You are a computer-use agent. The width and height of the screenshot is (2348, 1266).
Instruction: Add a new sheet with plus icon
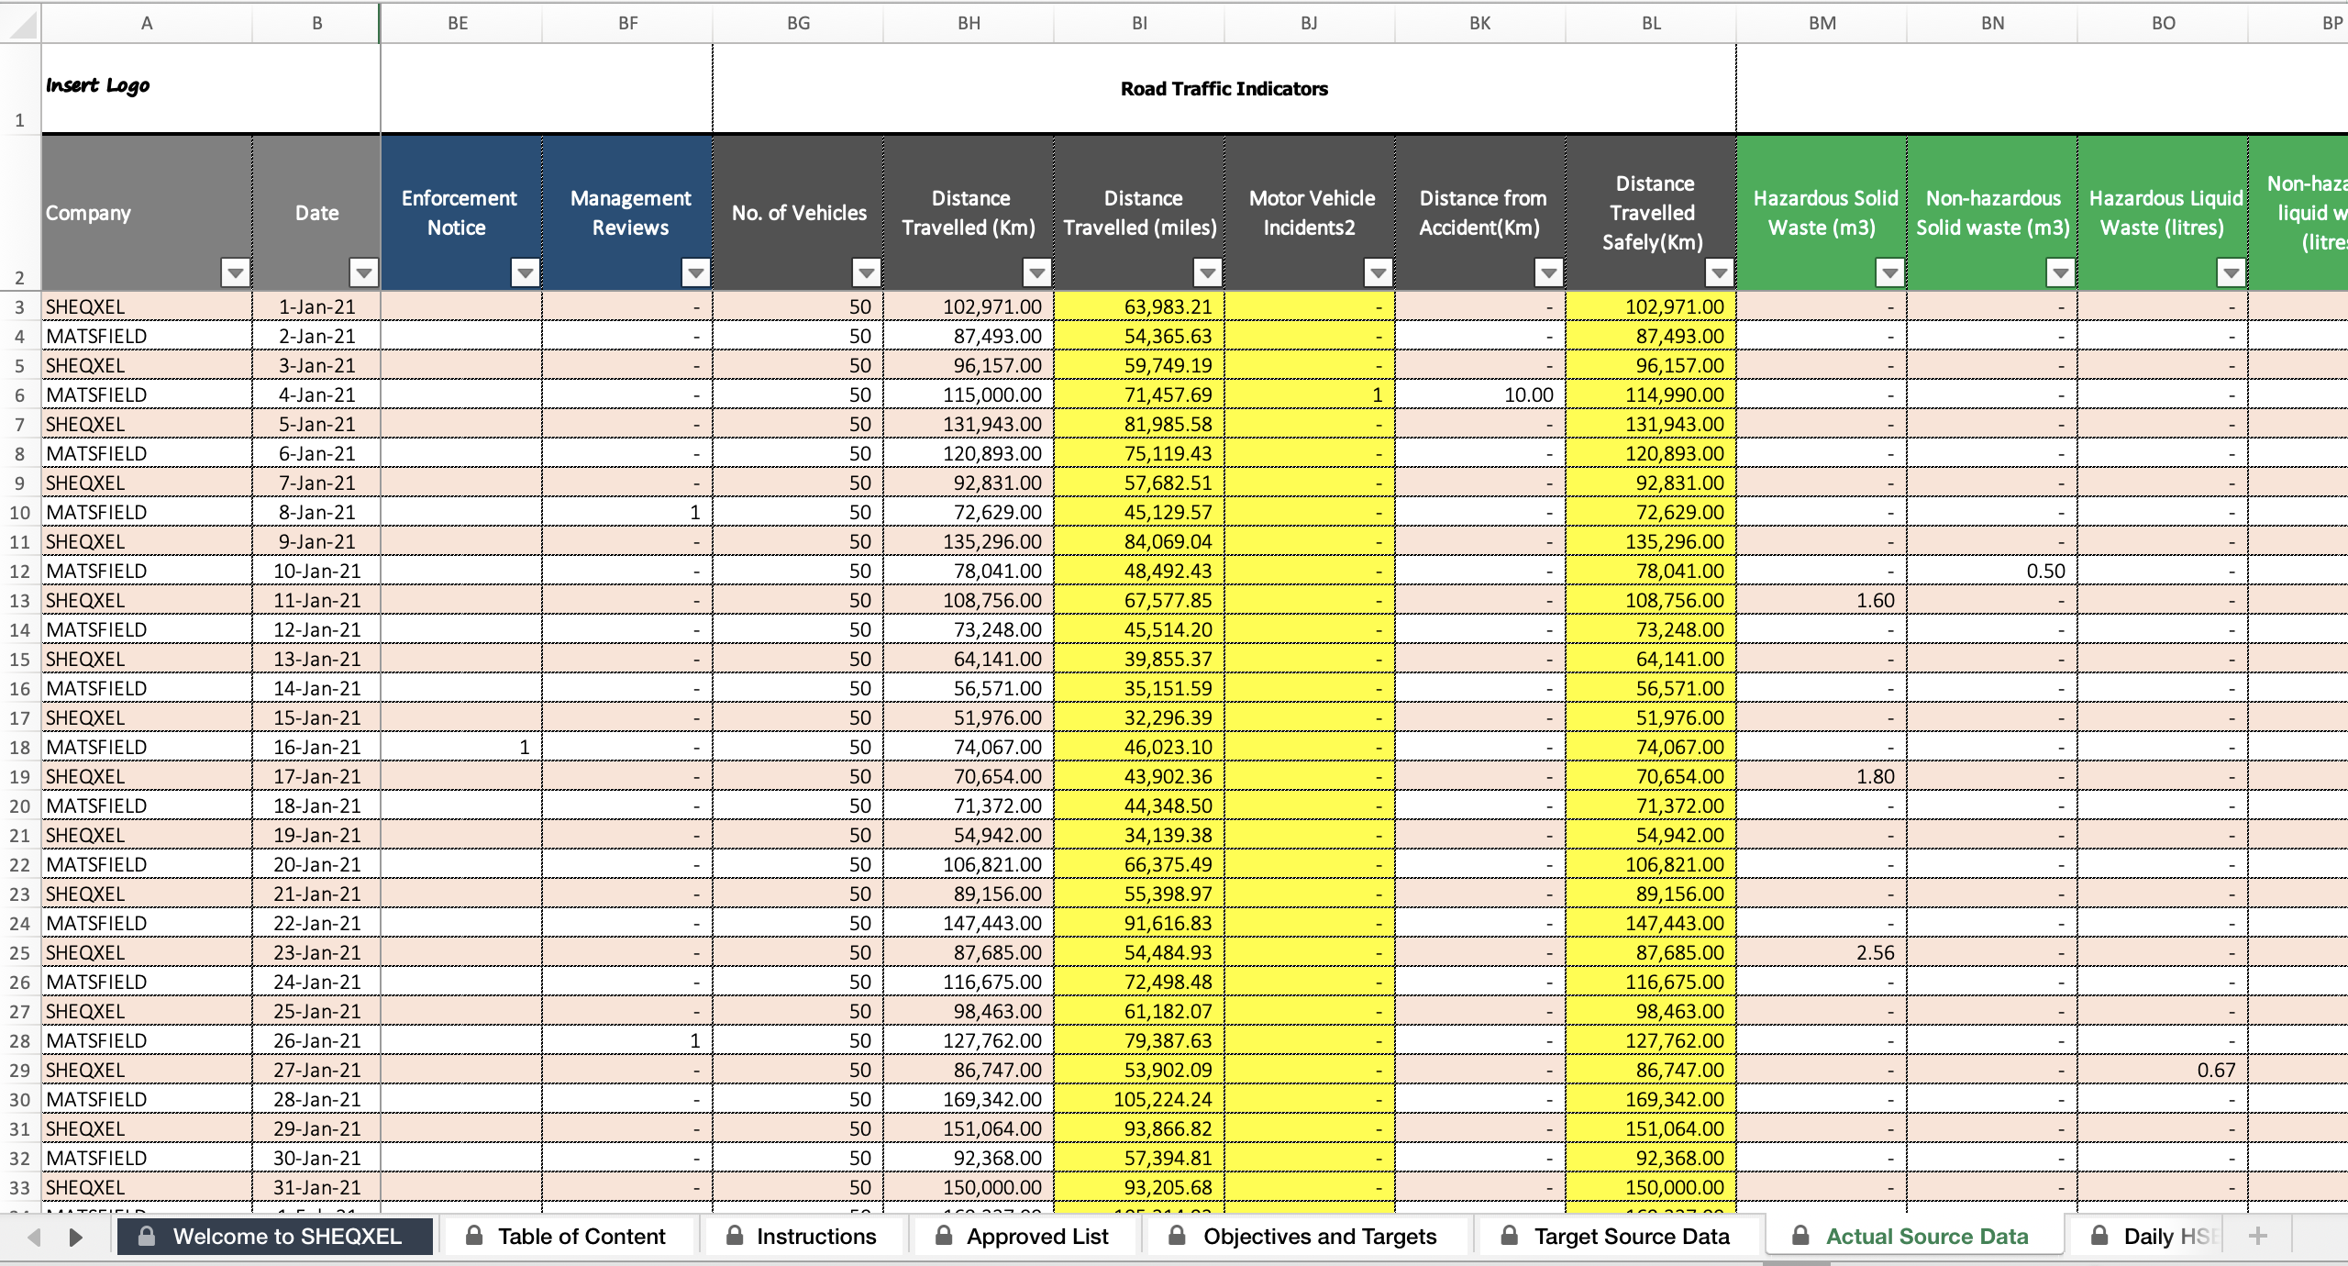[2258, 1237]
